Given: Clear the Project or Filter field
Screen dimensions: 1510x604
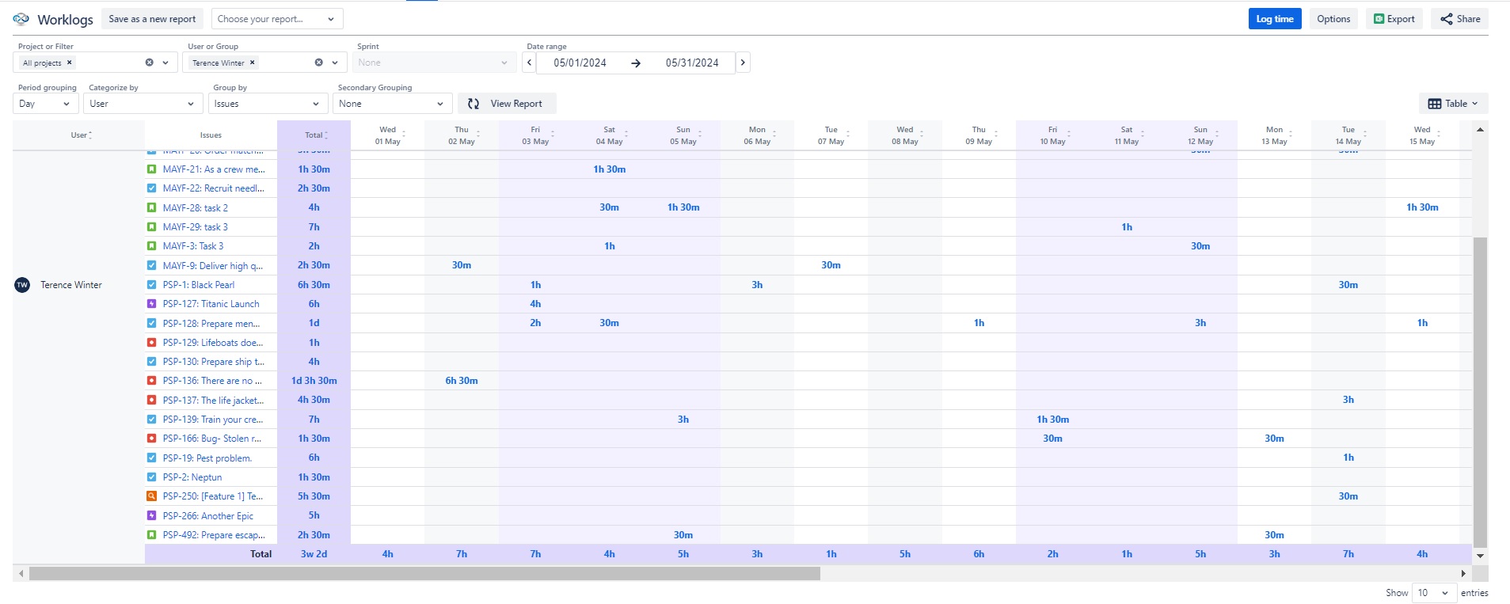Looking at the screenshot, I should pyautogui.click(x=149, y=63).
